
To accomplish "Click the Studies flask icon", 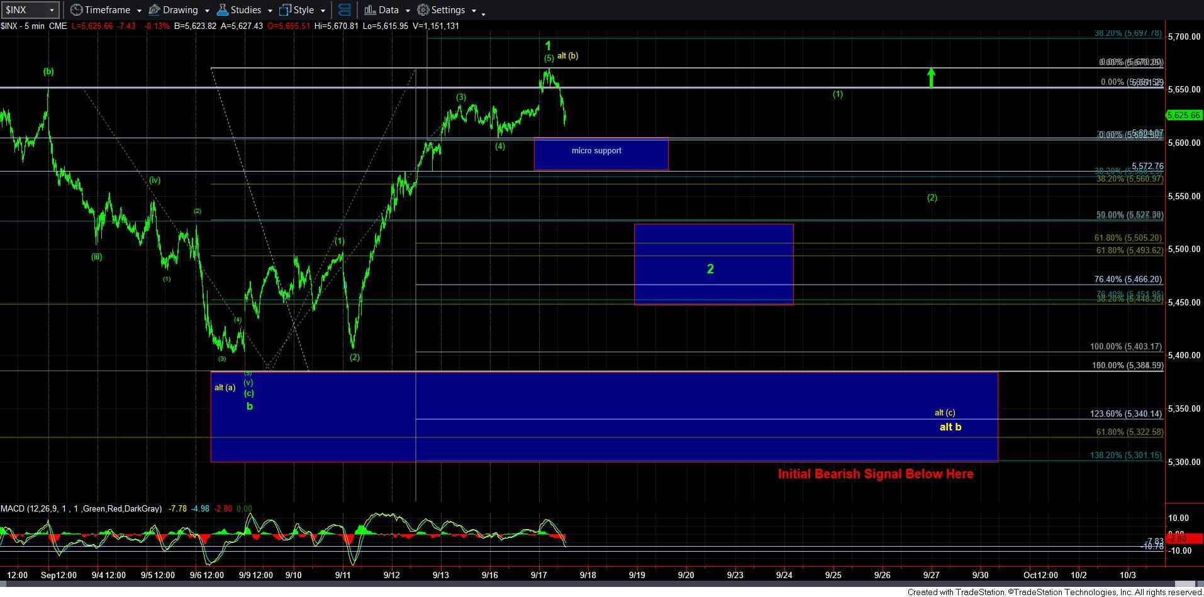I will (222, 10).
